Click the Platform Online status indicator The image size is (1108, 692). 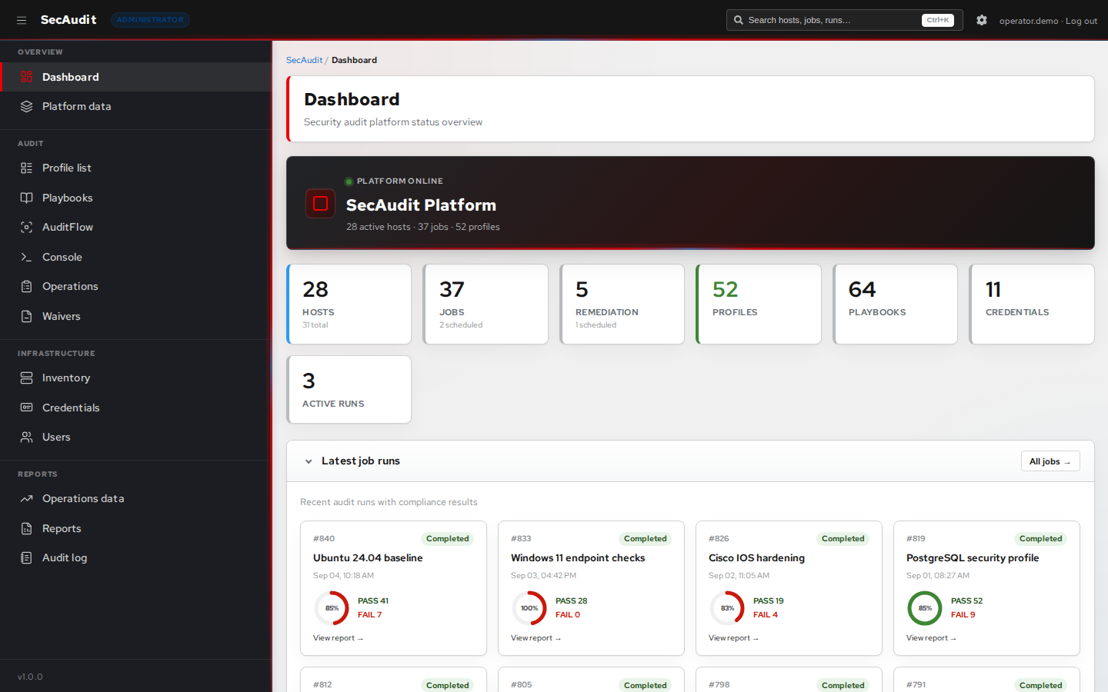[394, 181]
